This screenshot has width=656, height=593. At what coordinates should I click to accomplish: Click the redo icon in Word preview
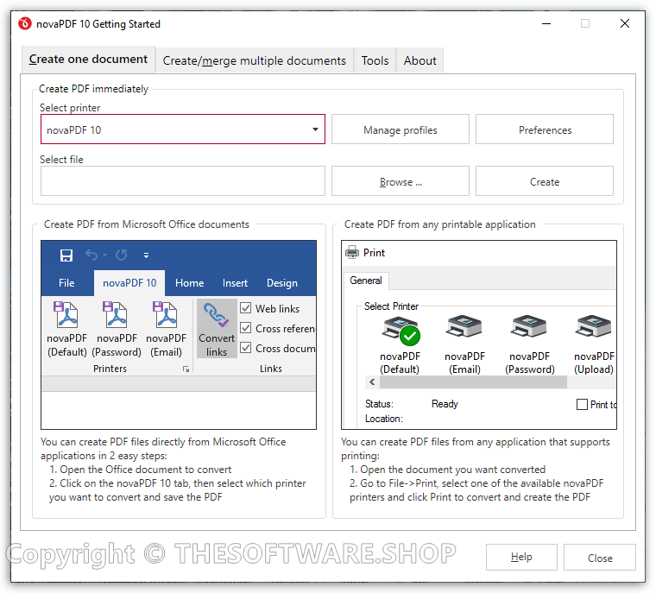[x=122, y=255]
